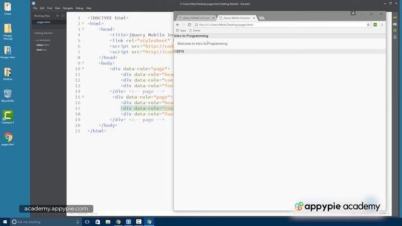Open the File menu in Brackets
The image size is (402, 226).
(x=35, y=8)
